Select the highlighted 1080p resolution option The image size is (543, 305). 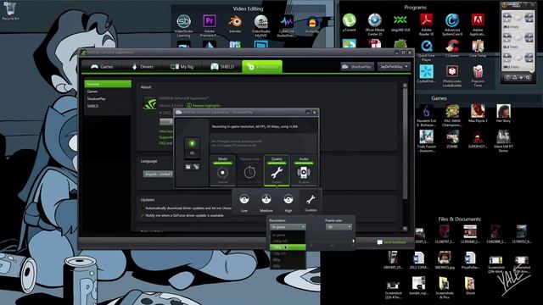pos(288,247)
